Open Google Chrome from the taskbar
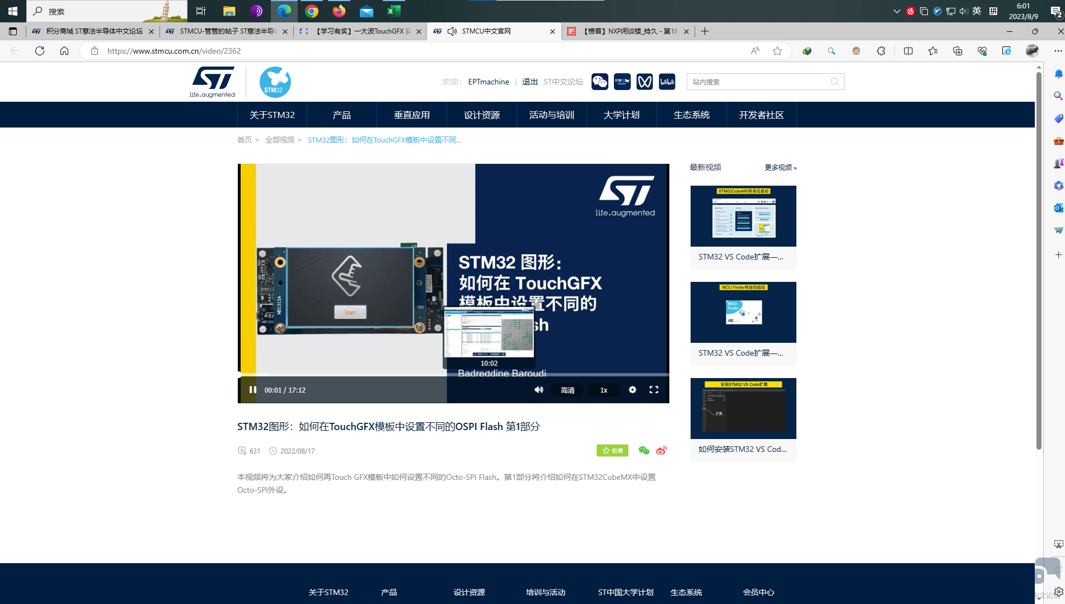Image resolution: width=1065 pixels, height=604 pixels. (x=312, y=11)
